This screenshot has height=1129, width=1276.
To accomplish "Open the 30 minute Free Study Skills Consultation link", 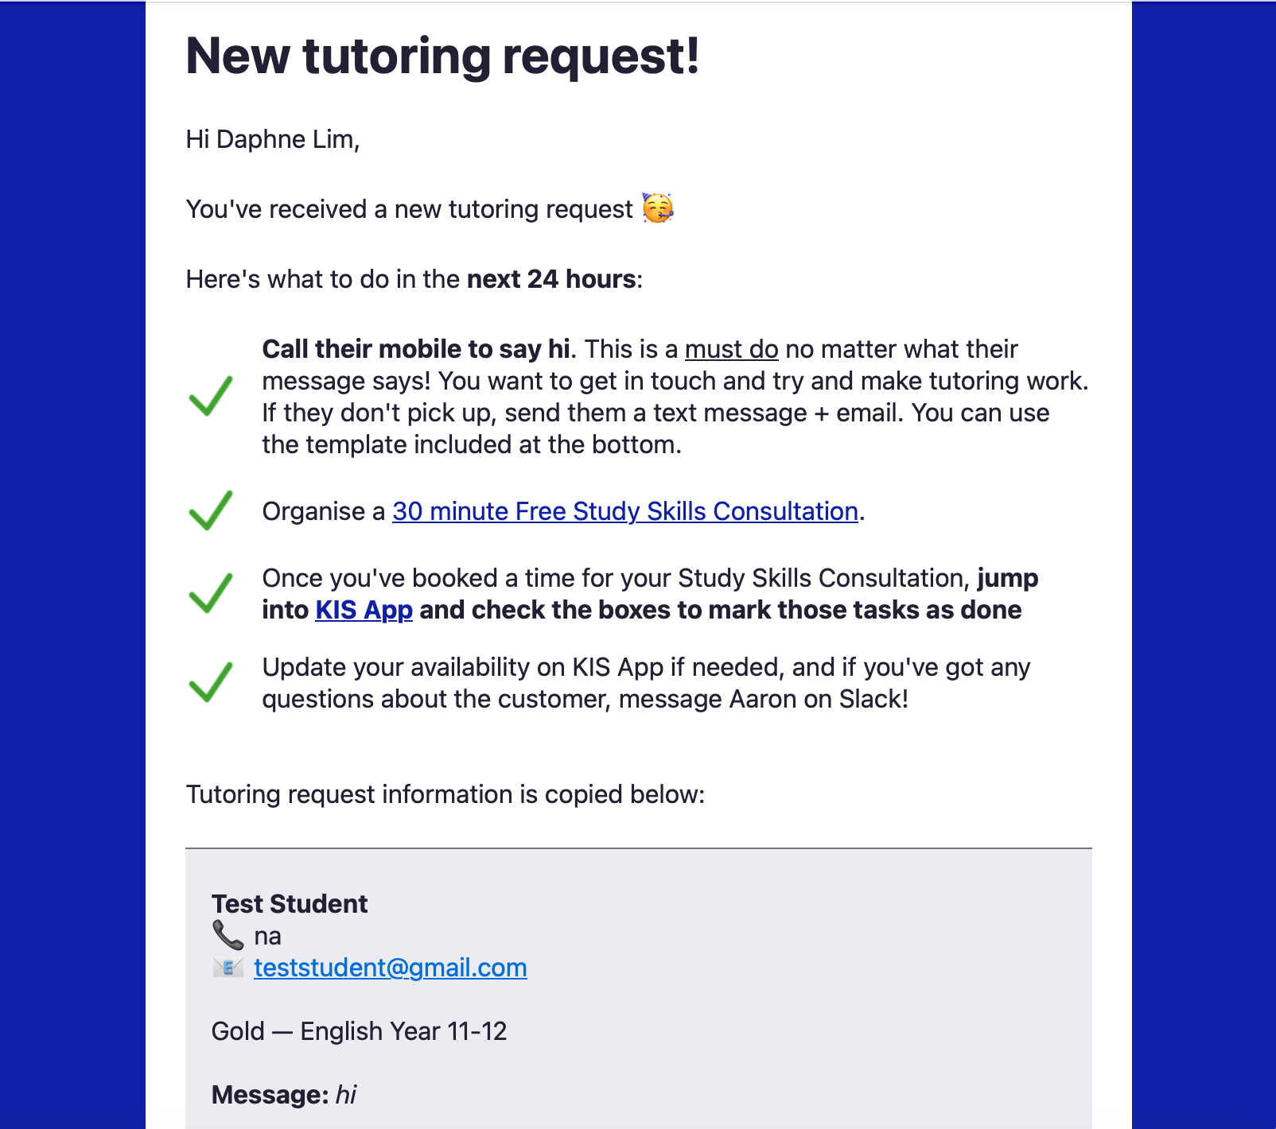I will (625, 511).
